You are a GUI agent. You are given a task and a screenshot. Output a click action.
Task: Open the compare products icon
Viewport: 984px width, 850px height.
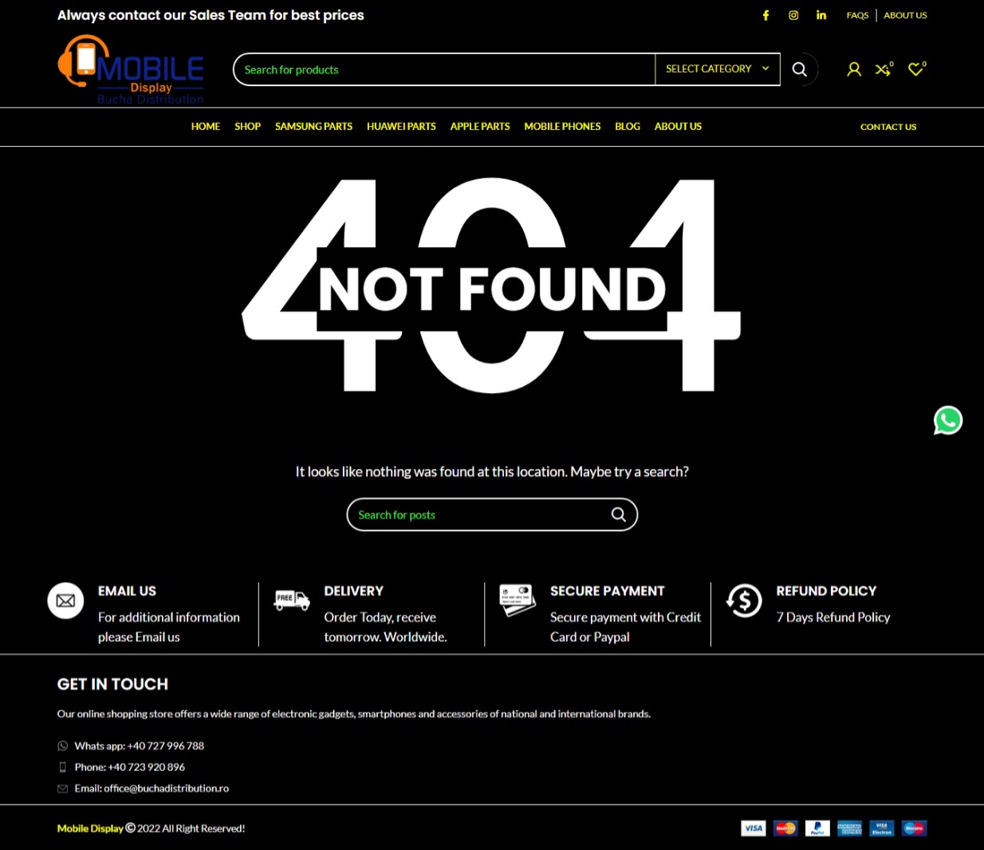coord(882,70)
